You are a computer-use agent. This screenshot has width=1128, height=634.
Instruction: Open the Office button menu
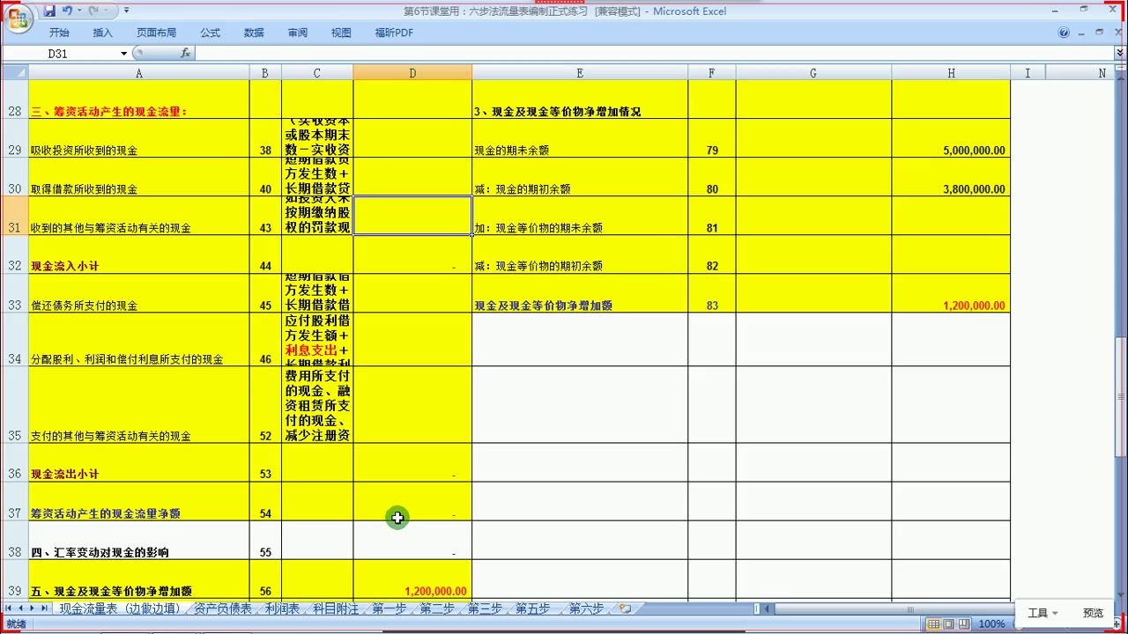[x=17, y=17]
